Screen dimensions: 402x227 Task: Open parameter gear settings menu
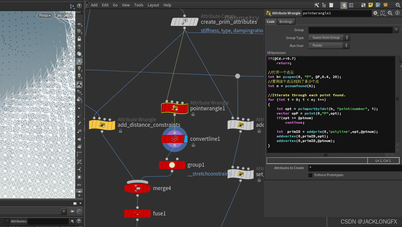pyautogui.click(x=375, y=13)
